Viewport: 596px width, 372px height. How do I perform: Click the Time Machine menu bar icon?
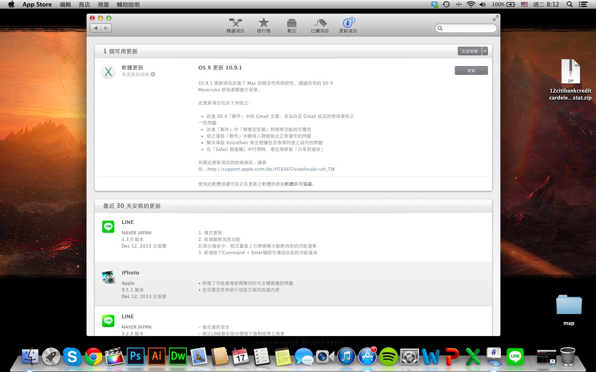446,5
